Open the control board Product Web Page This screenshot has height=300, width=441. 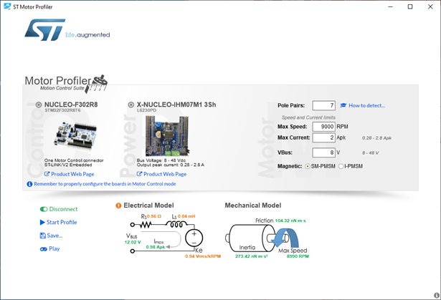coord(69,174)
